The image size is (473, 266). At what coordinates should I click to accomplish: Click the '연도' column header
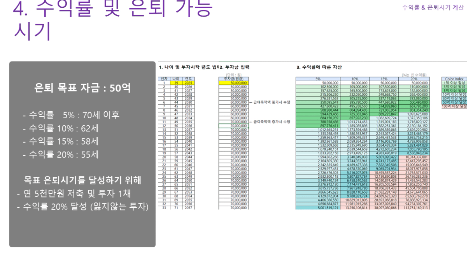(x=188, y=79)
